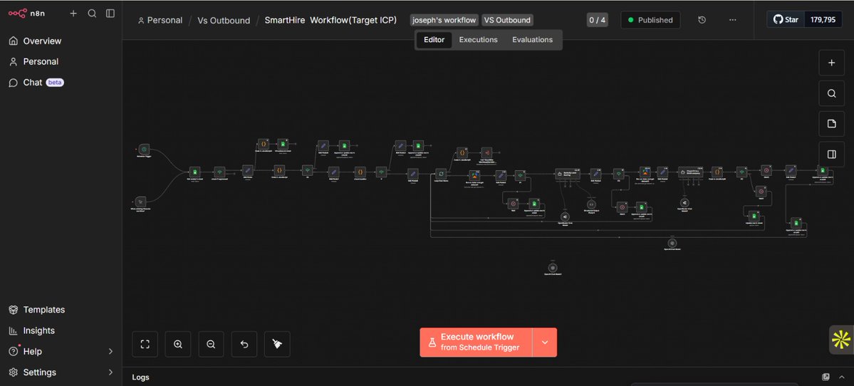Open search from the sidebar header

[x=92, y=13]
